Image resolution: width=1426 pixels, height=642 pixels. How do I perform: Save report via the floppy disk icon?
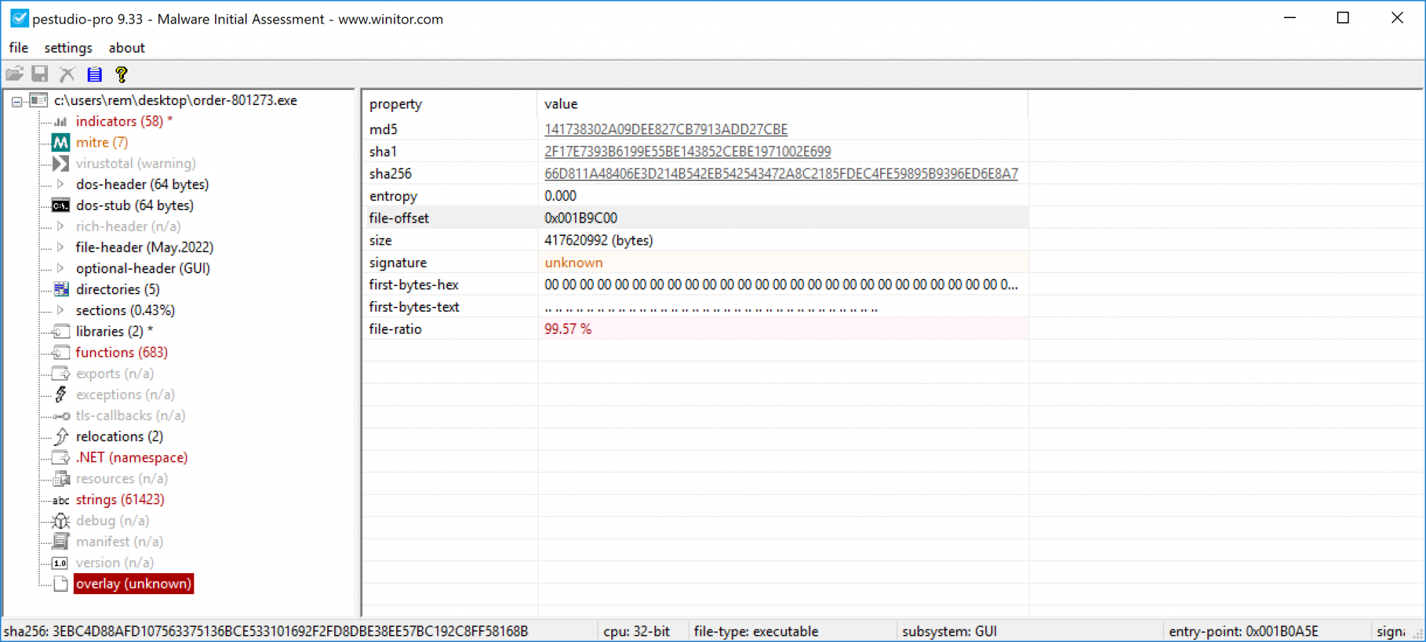coord(40,74)
